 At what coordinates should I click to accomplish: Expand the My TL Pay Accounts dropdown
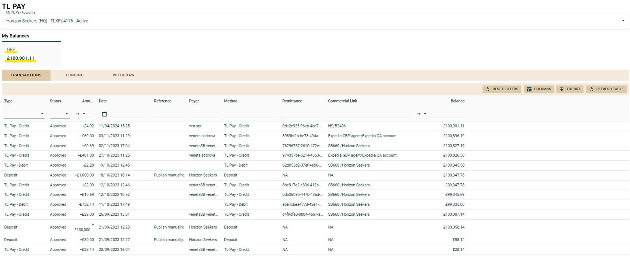(x=623, y=21)
